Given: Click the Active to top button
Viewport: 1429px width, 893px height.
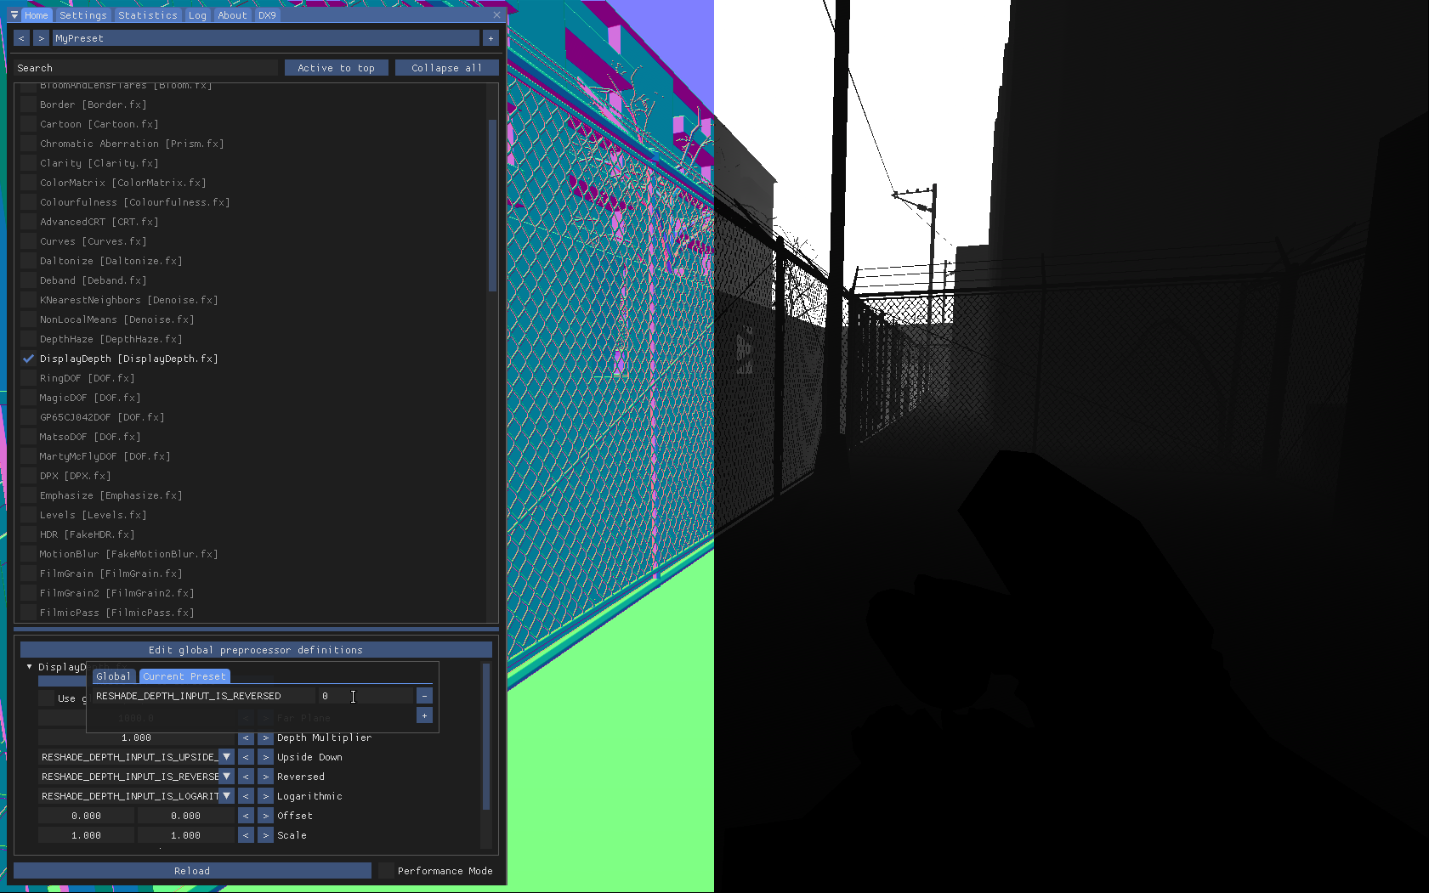Looking at the screenshot, I should pos(336,68).
